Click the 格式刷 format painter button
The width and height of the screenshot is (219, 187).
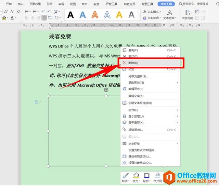(158, 177)
